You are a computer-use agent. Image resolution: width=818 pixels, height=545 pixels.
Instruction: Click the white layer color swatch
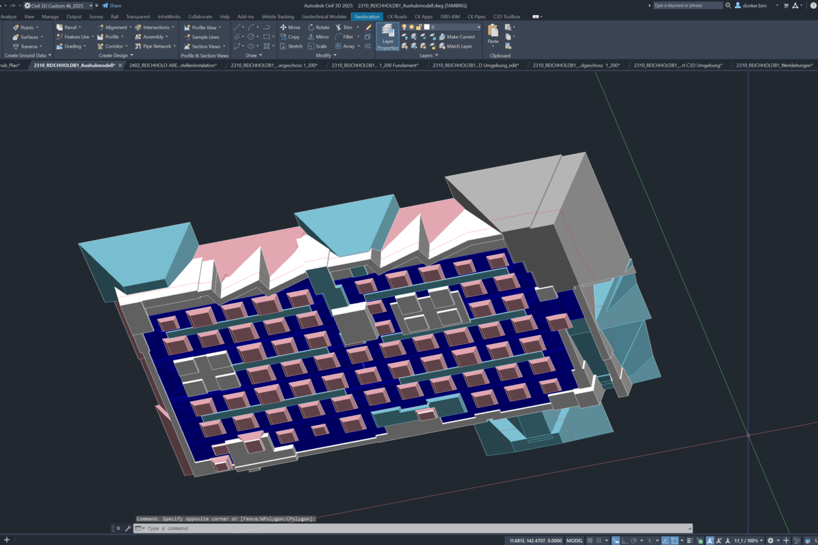(x=427, y=27)
